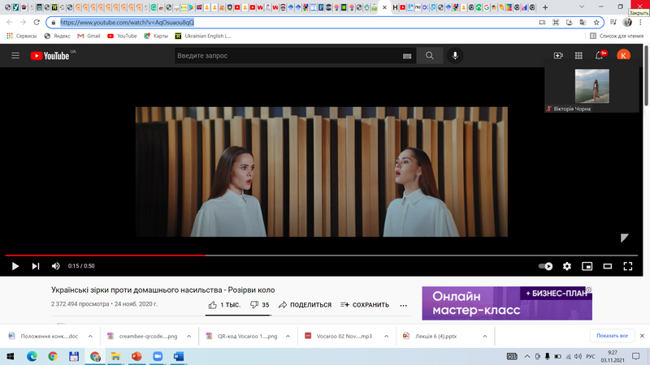Open Chrome three-dot menu

[640, 23]
